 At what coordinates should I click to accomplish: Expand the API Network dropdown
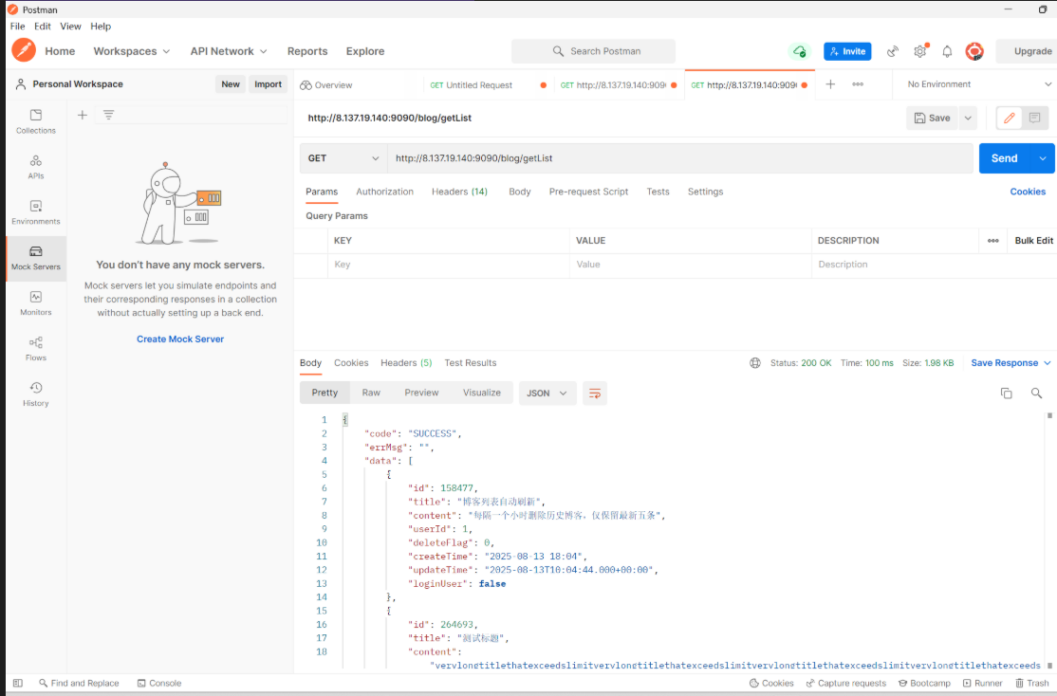(229, 51)
